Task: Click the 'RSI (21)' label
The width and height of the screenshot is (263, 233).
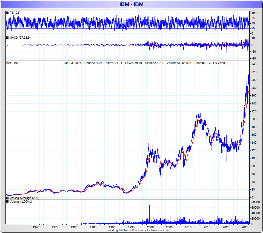Action: pos(15,13)
